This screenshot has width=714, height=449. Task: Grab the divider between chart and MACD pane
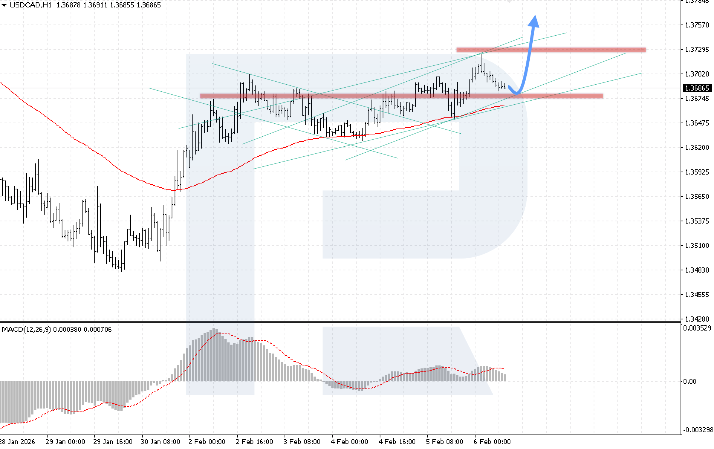pyautogui.click(x=334, y=322)
